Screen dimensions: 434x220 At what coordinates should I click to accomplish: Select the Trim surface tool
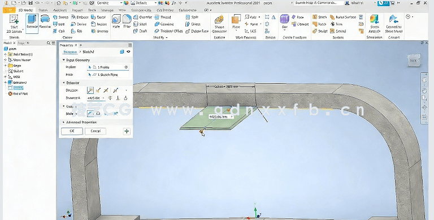coord(337,24)
